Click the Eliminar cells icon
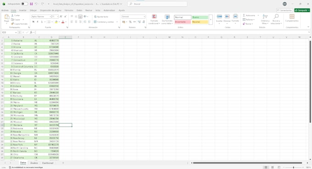Image resolution: width=312 pixels, height=169 pixels. click(x=227, y=17)
